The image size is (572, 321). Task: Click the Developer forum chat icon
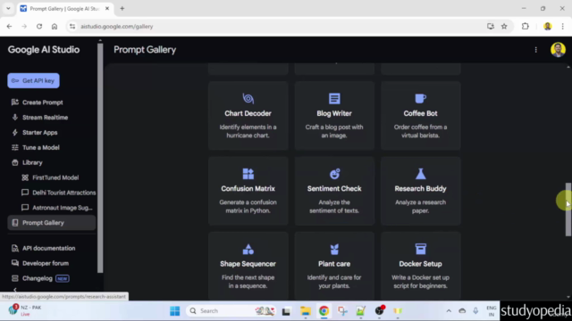(15, 263)
